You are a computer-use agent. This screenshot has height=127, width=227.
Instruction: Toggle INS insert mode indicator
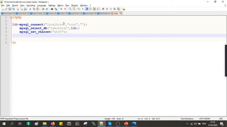[221, 119]
